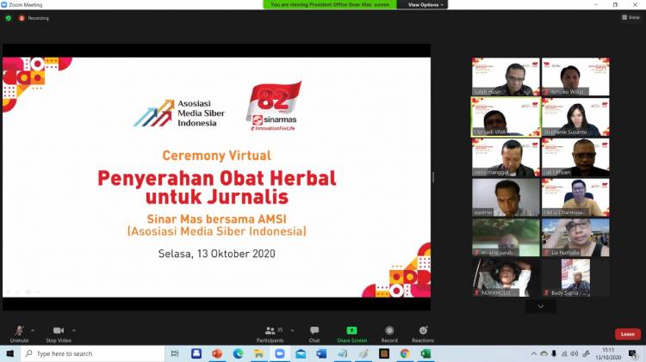This screenshot has width=646, height=362.
Task: Open the Chat panel
Action: (x=314, y=334)
